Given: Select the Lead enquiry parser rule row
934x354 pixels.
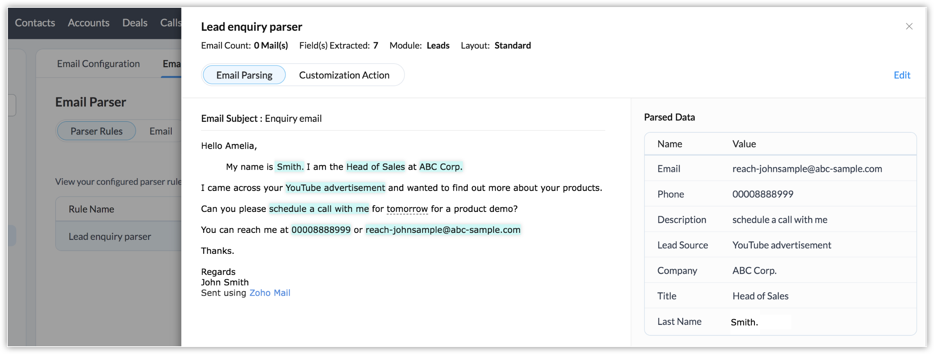Looking at the screenshot, I should point(118,236).
